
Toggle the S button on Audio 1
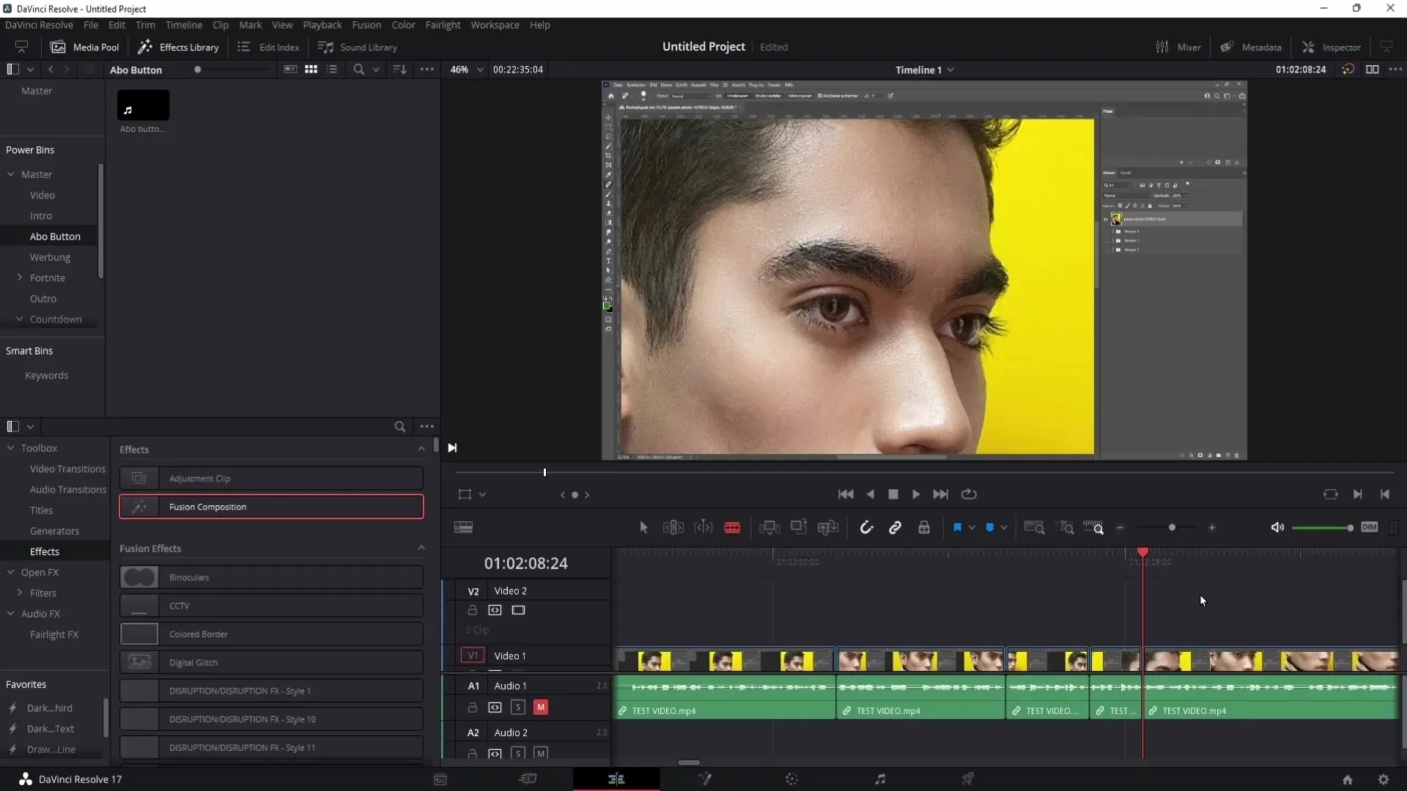click(518, 707)
